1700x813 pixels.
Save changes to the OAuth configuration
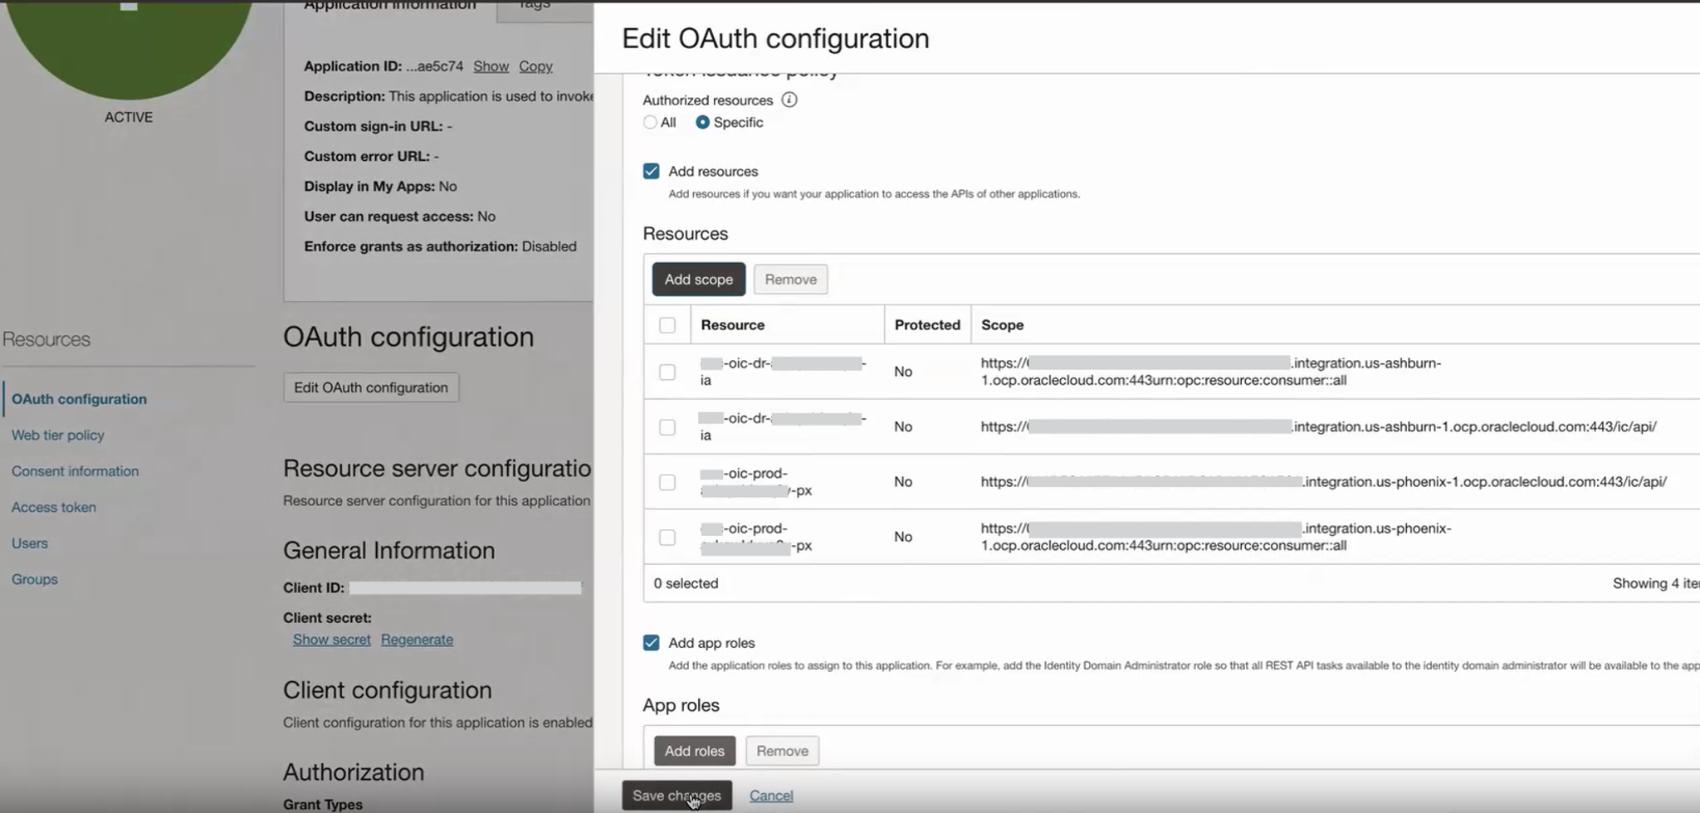pyautogui.click(x=677, y=795)
